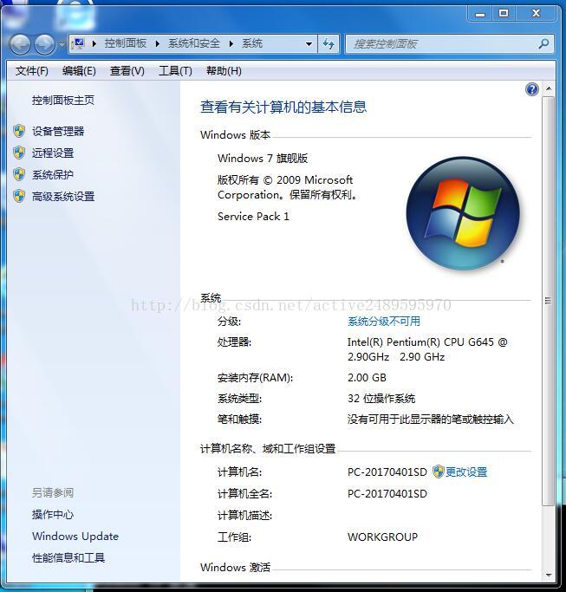Select 系统和安全 breadcrumb in address bar

[x=193, y=43]
